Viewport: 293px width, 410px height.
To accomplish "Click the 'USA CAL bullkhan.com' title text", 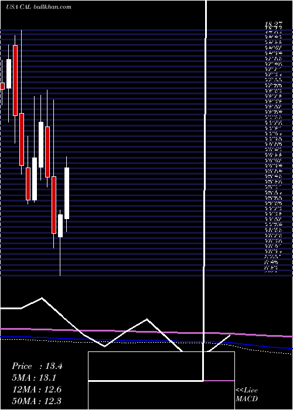I will click(39, 7).
